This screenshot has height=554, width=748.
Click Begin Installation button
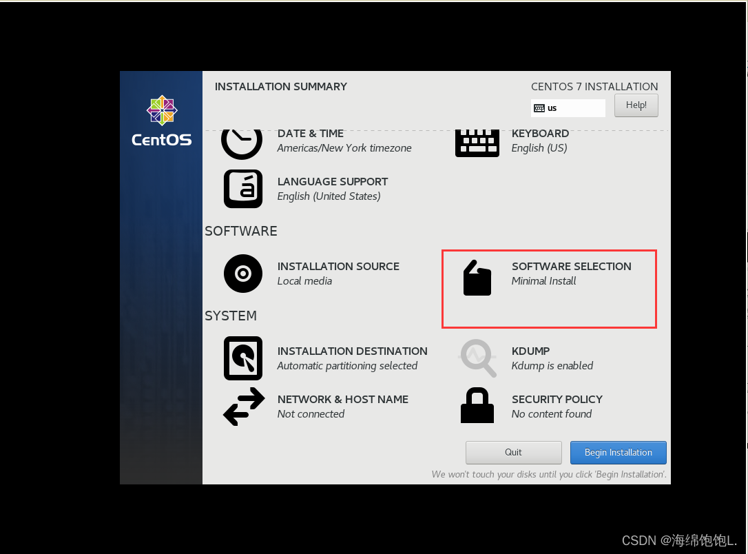pyautogui.click(x=619, y=452)
